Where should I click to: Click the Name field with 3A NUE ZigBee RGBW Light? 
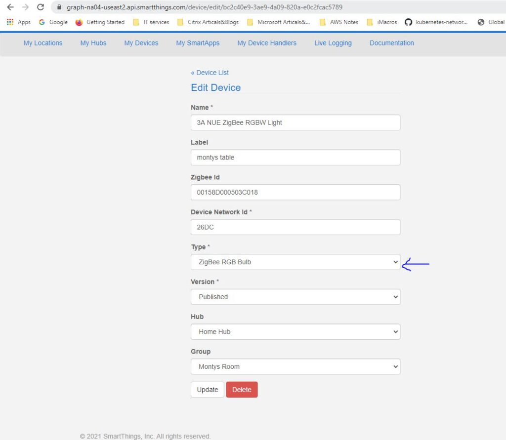point(295,122)
